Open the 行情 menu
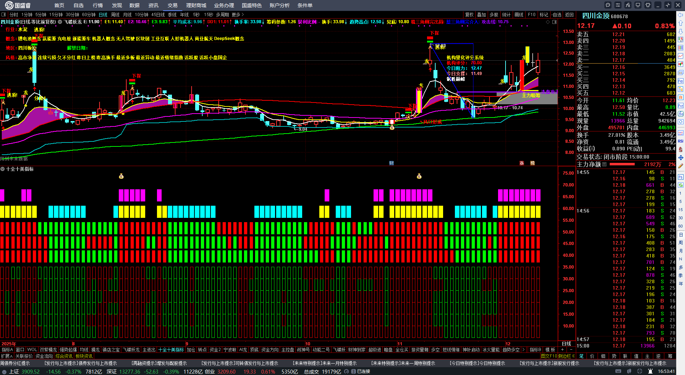The height and width of the screenshot is (375, 685). coord(98,5)
